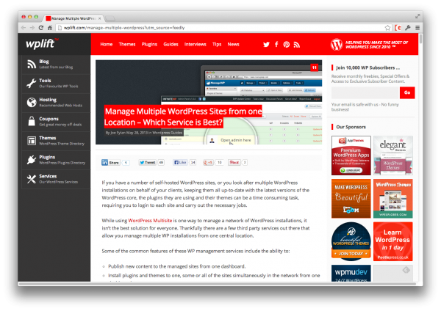Open wplift Twitter icon in header

(x=266, y=44)
